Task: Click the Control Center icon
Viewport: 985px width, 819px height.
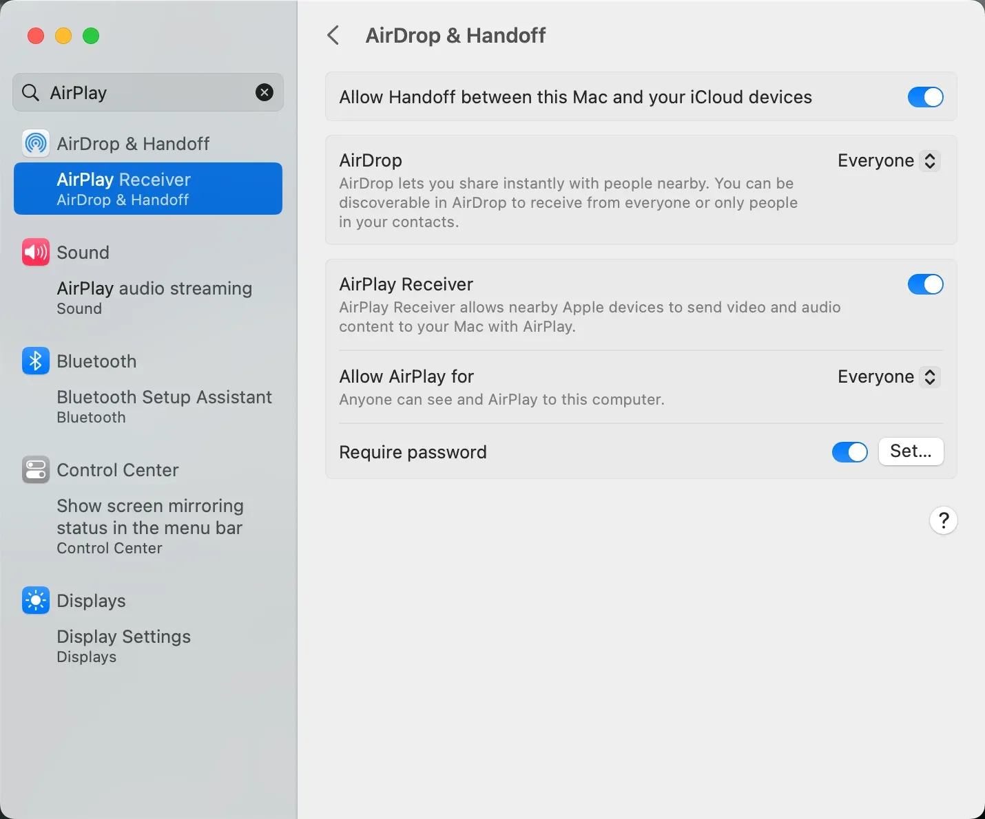Action: [36, 469]
